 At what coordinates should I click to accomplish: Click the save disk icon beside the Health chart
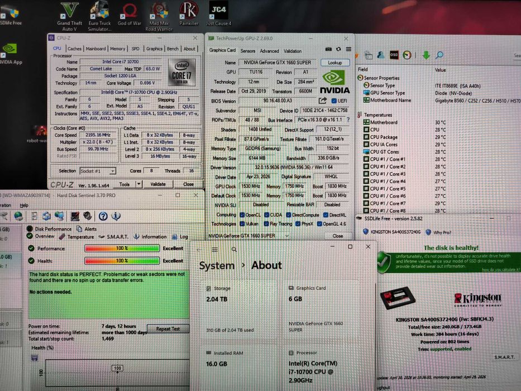click(34, 357)
